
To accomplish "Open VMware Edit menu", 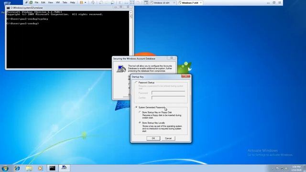I will (43, 2).
